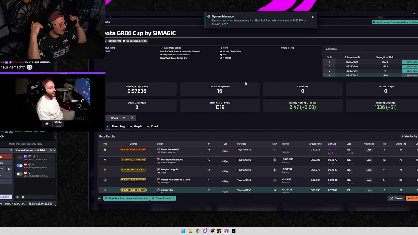Image resolution: width=418 pixels, height=235 pixels.
Task: Open About License Progression & Scoring System link
Action: coord(395,22)
